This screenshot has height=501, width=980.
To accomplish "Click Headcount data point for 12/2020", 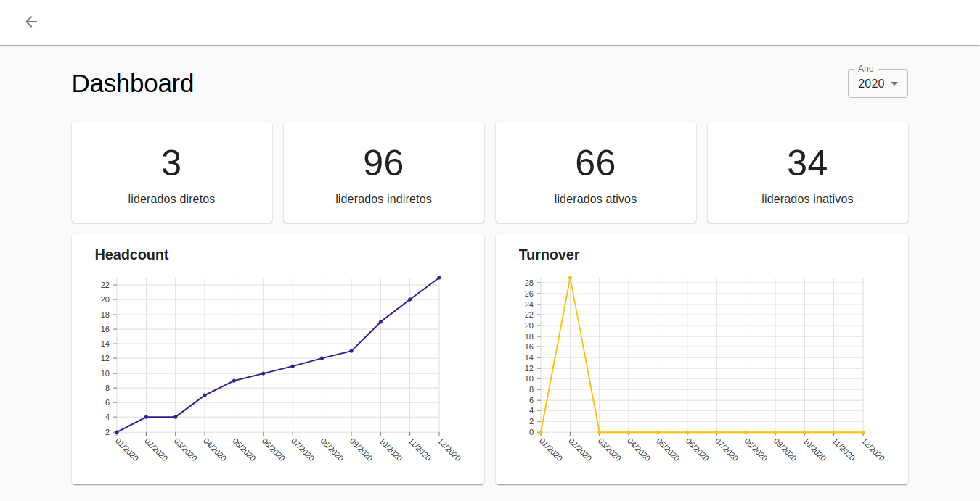I will point(439,278).
